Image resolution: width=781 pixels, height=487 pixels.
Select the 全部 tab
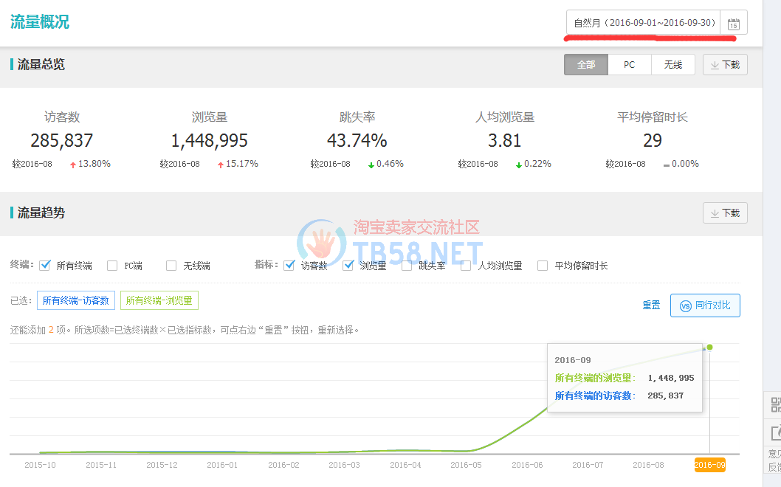pyautogui.click(x=586, y=65)
